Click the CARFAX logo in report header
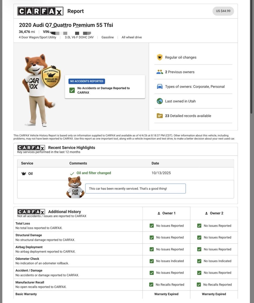254x303 pixels. point(40,11)
